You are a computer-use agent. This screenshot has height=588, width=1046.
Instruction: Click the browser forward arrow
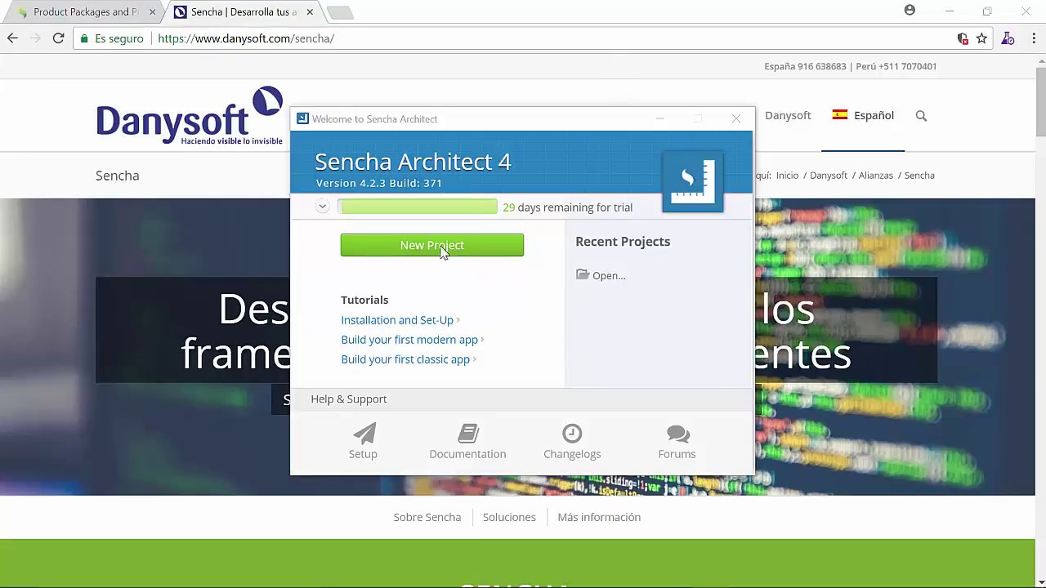pyautogui.click(x=35, y=38)
